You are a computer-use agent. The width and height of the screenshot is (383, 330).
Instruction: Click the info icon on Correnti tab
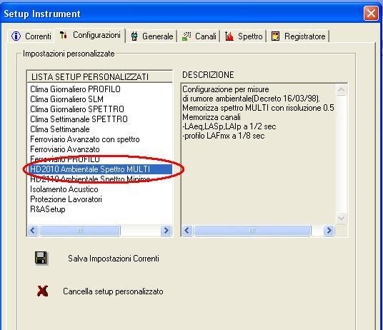[16, 36]
